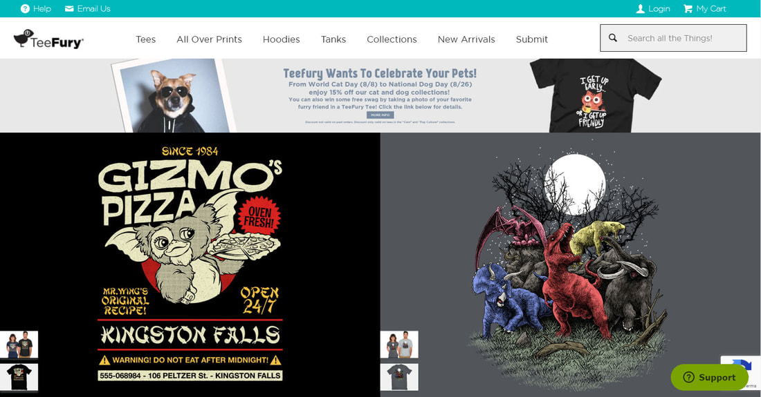Open the Tees menu
The image size is (761, 397).
[145, 39]
